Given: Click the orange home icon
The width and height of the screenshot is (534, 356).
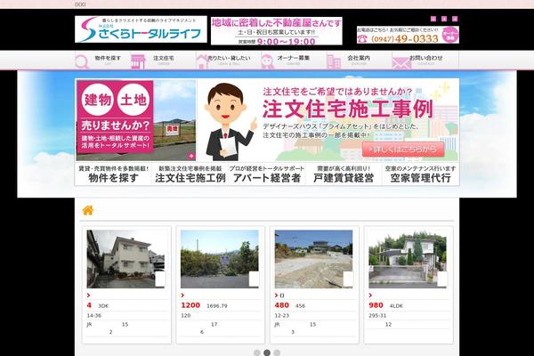Looking at the screenshot, I should click(x=88, y=210).
